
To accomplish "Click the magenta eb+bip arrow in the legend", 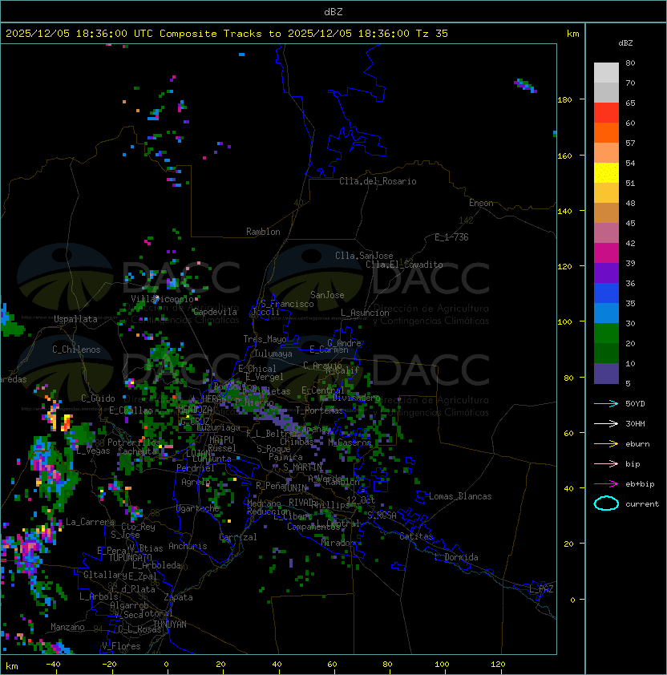I will tap(606, 484).
